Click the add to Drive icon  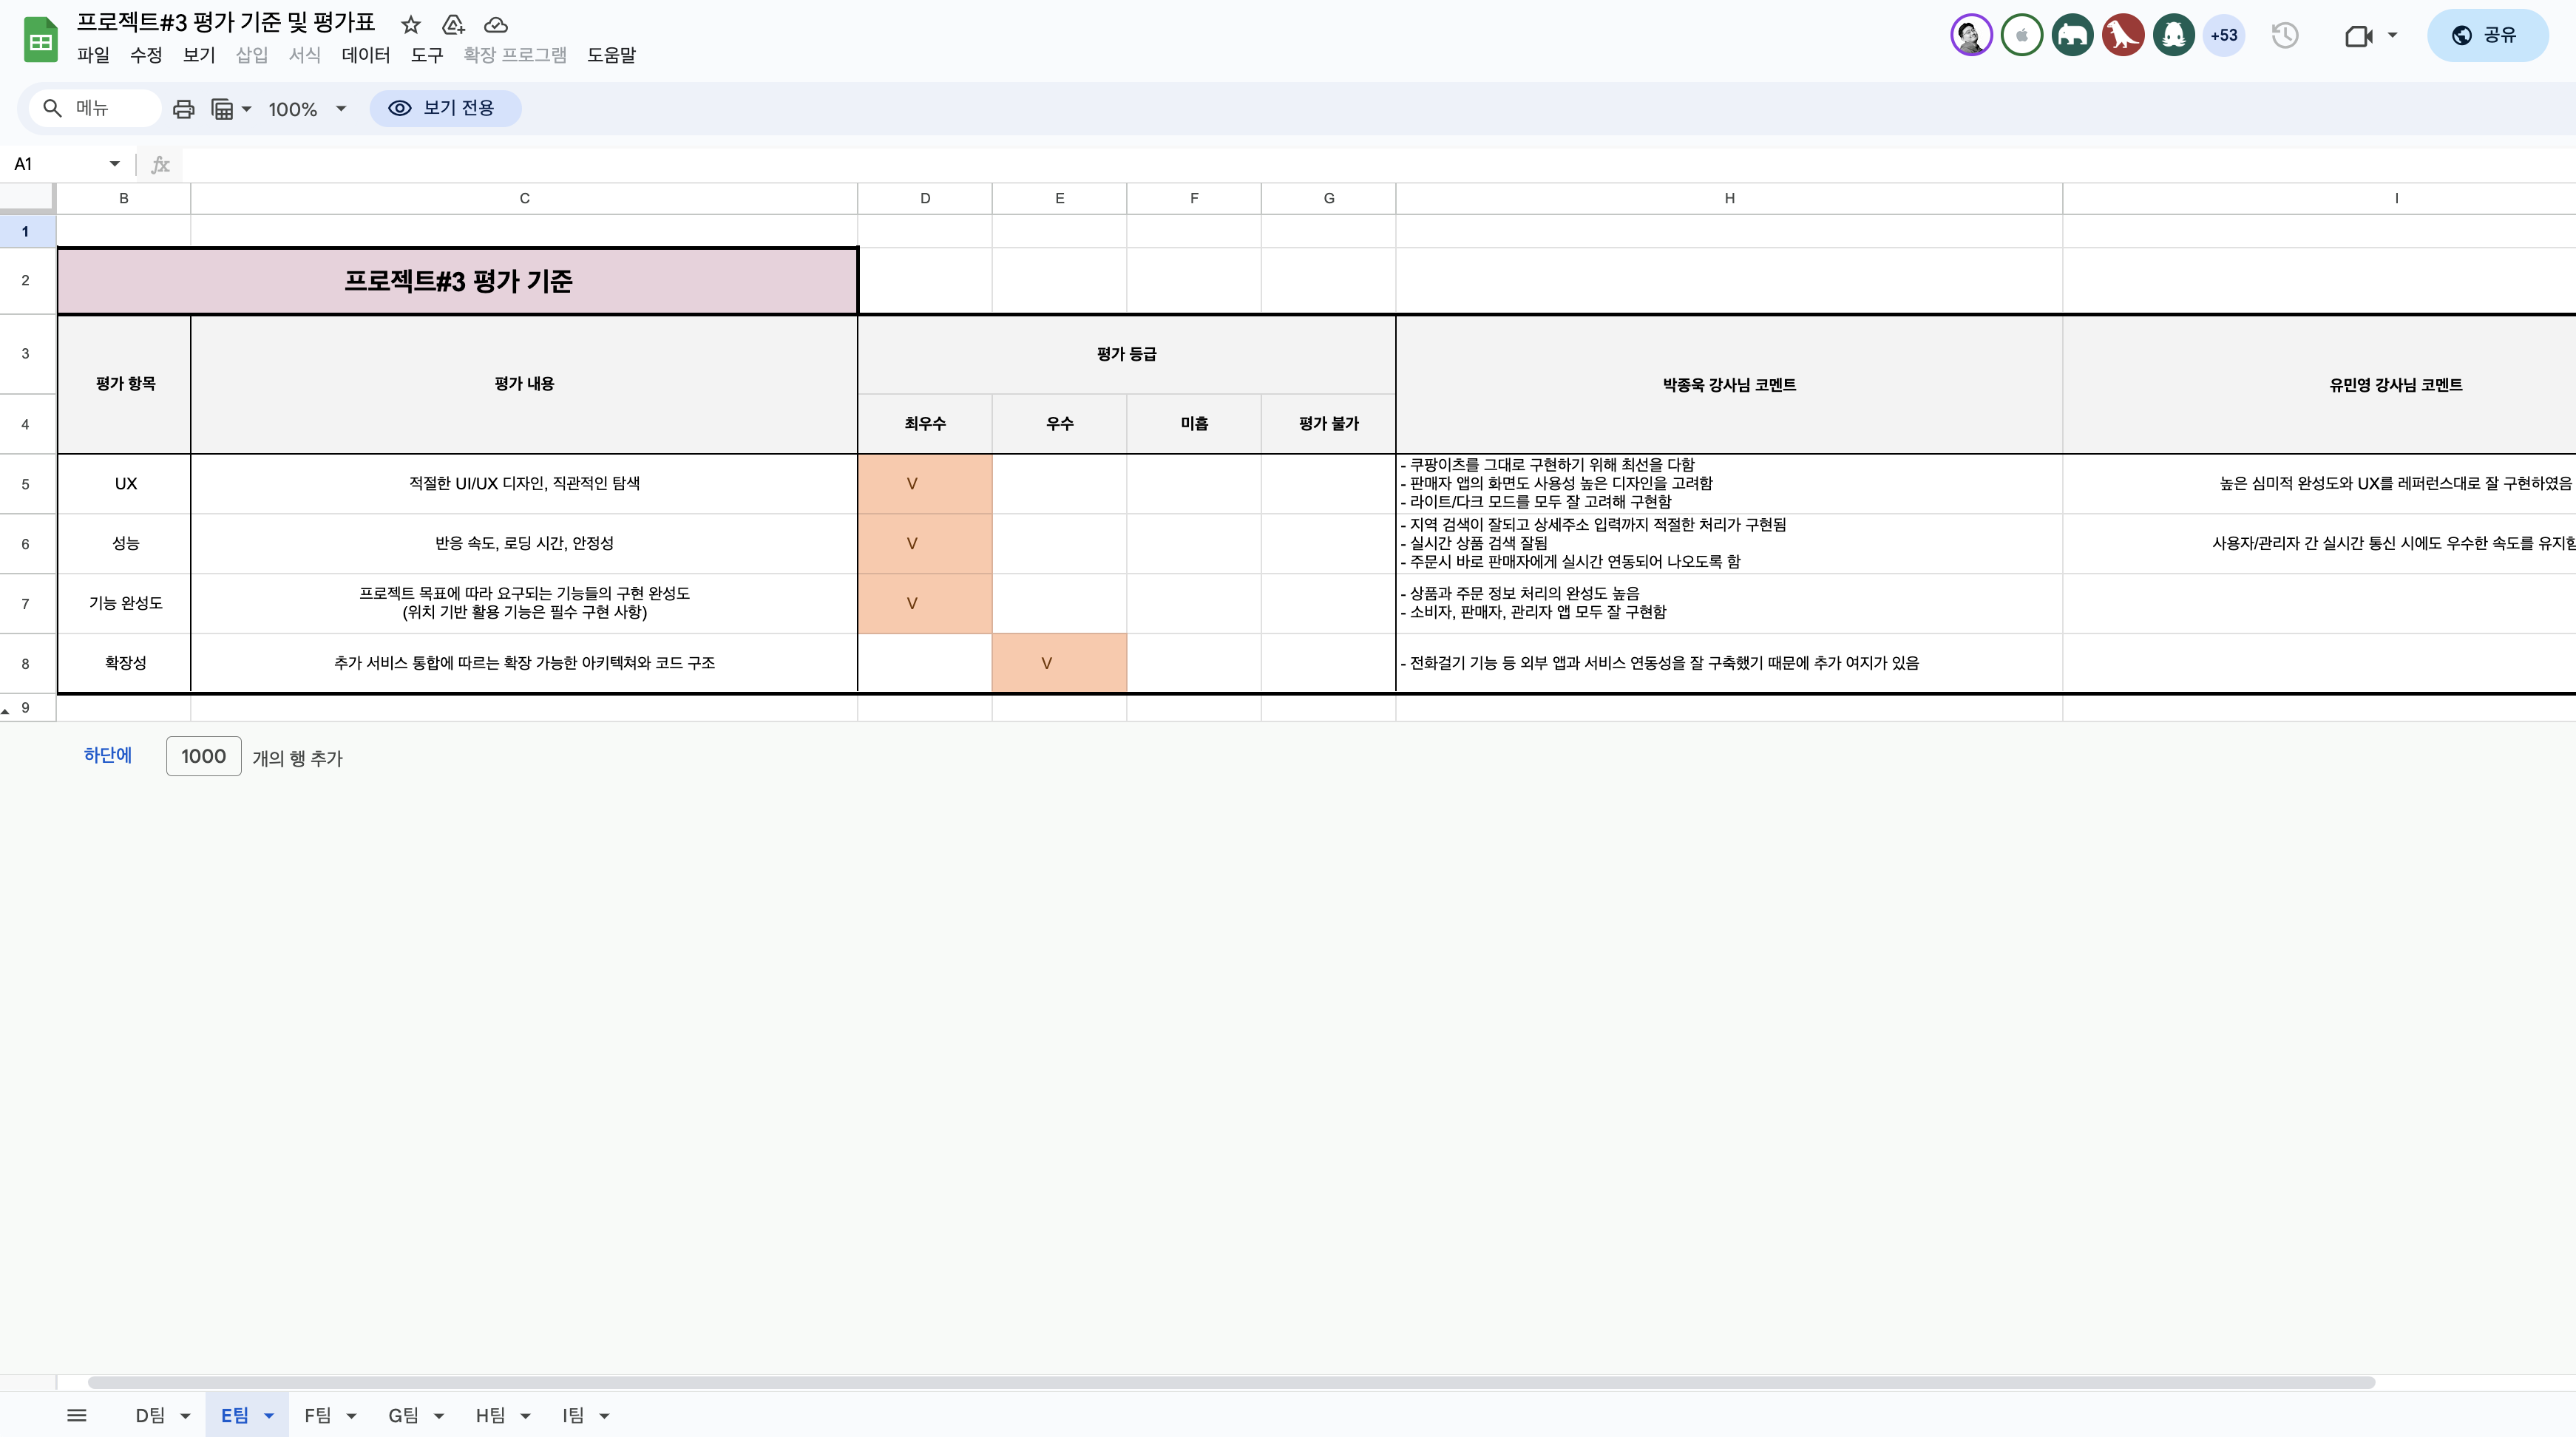453,24
